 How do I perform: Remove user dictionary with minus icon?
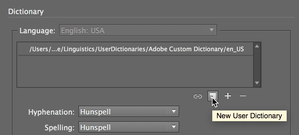tap(243, 96)
